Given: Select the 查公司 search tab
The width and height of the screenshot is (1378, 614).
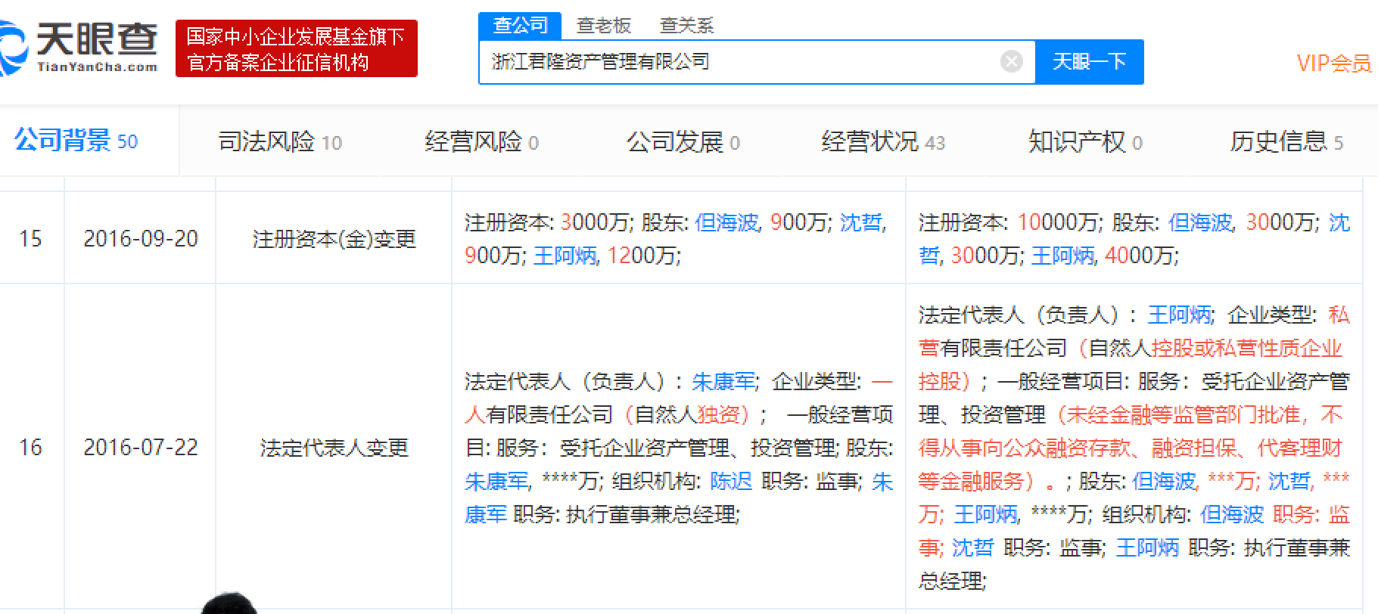Looking at the screenshot, I should click(x=520, y=25).
